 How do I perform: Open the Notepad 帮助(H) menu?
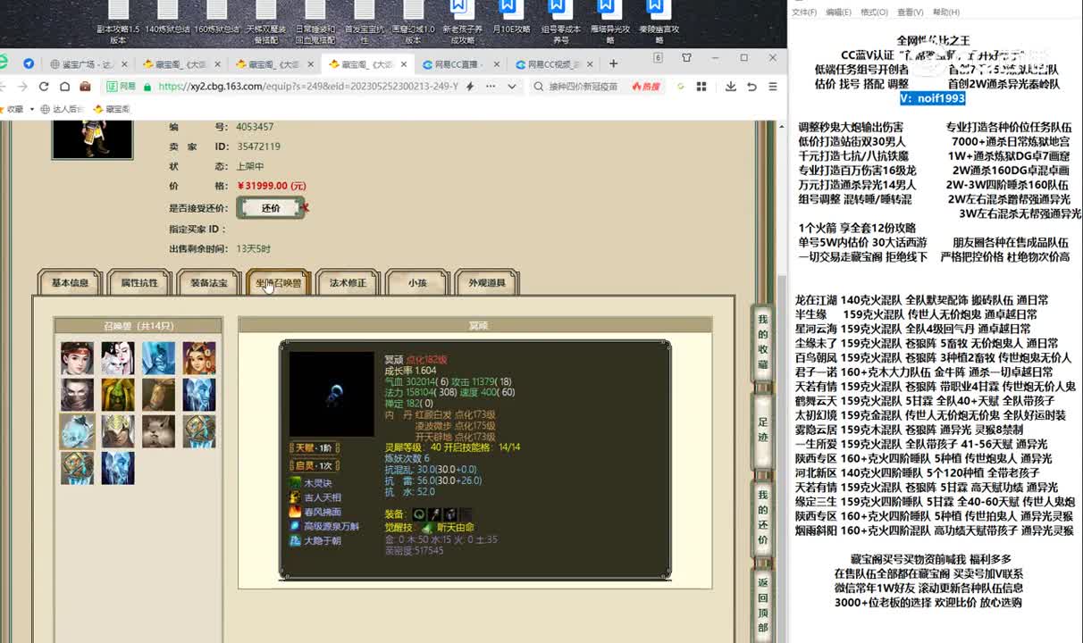pos(946,13)
